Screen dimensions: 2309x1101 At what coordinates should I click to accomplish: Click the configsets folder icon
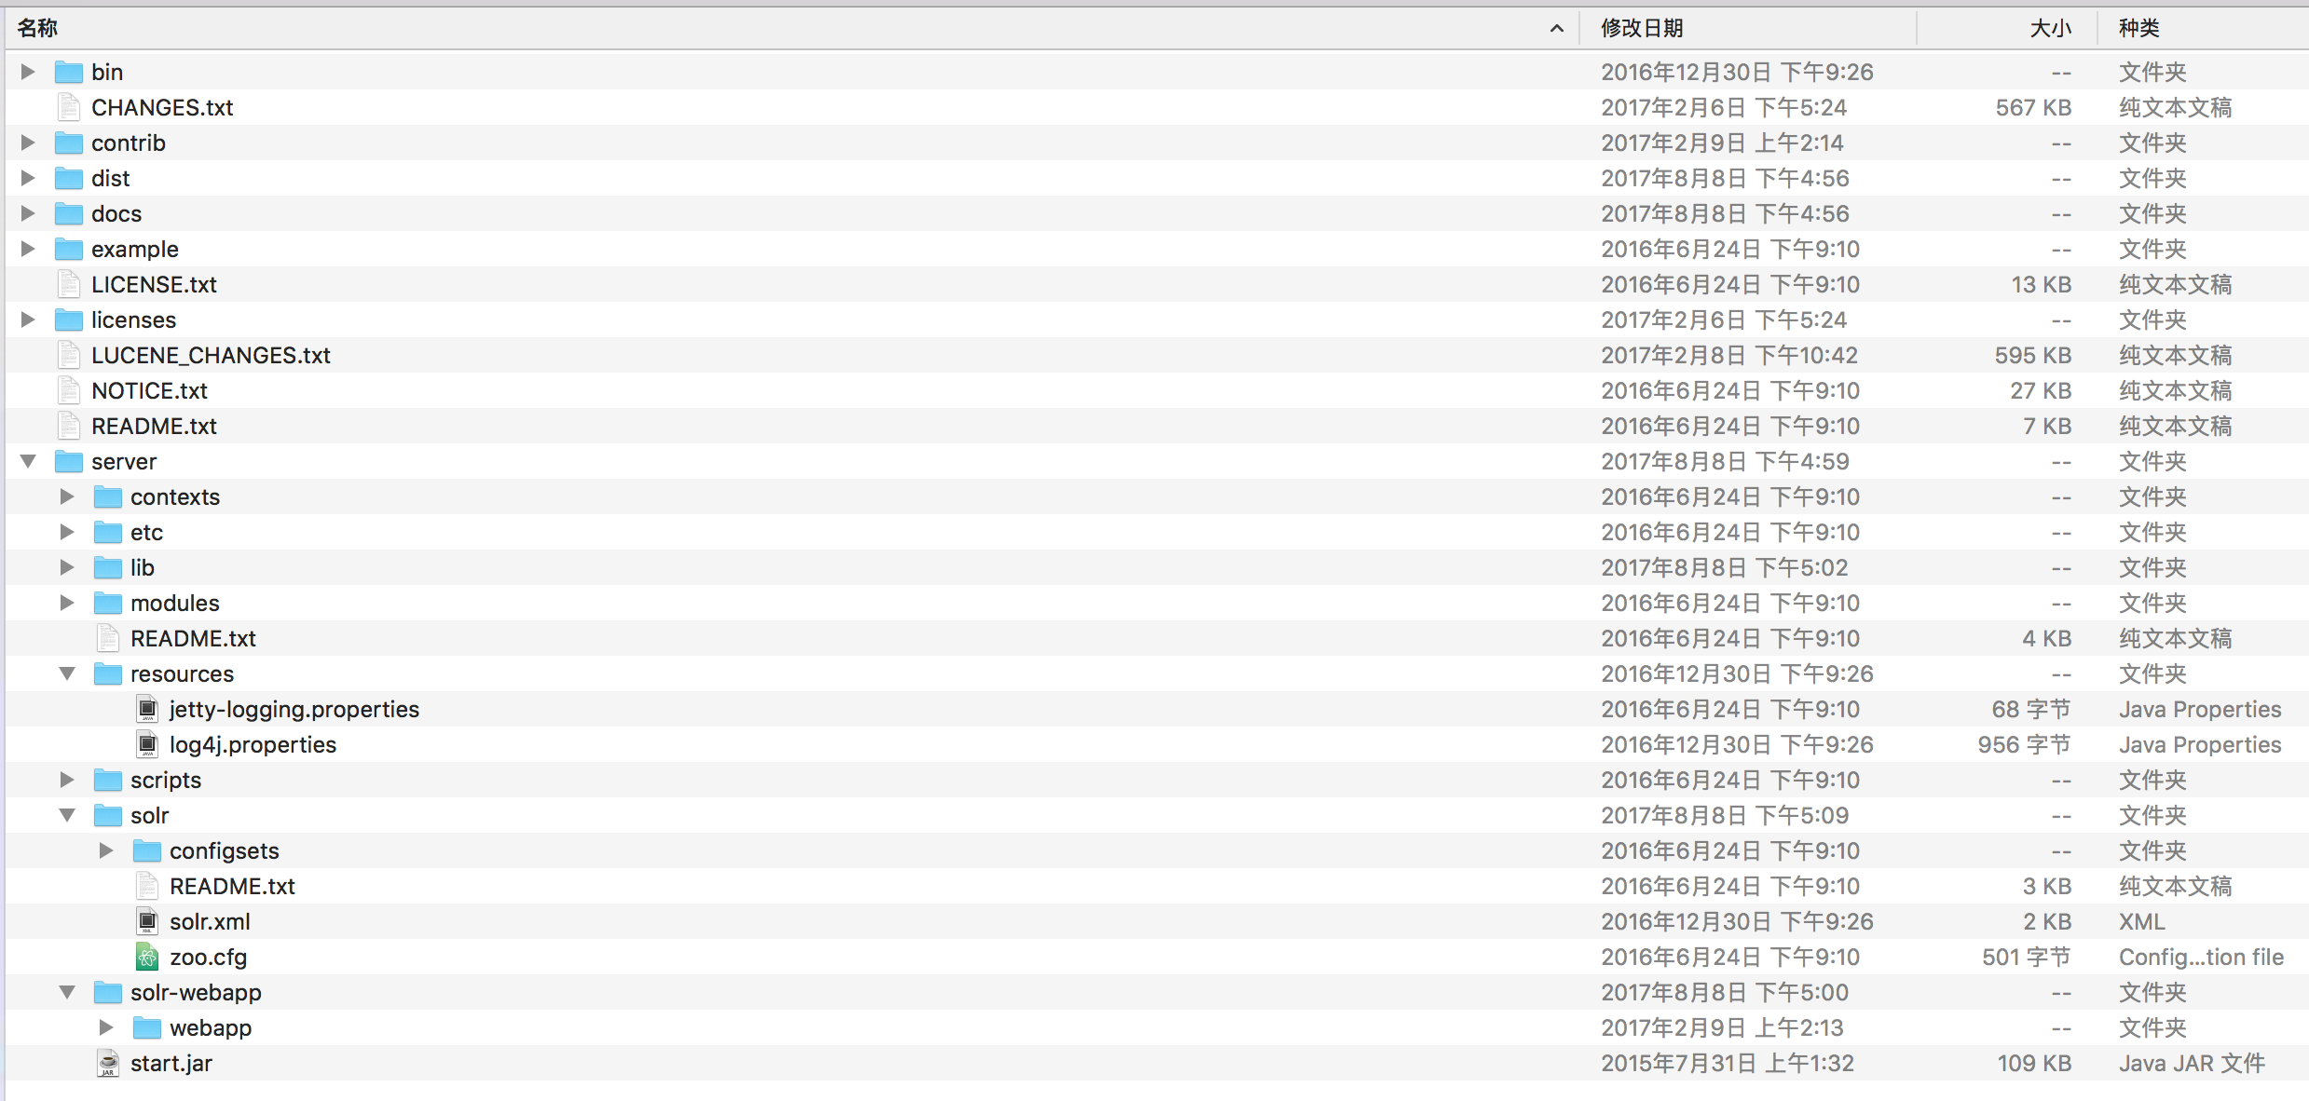146,850
